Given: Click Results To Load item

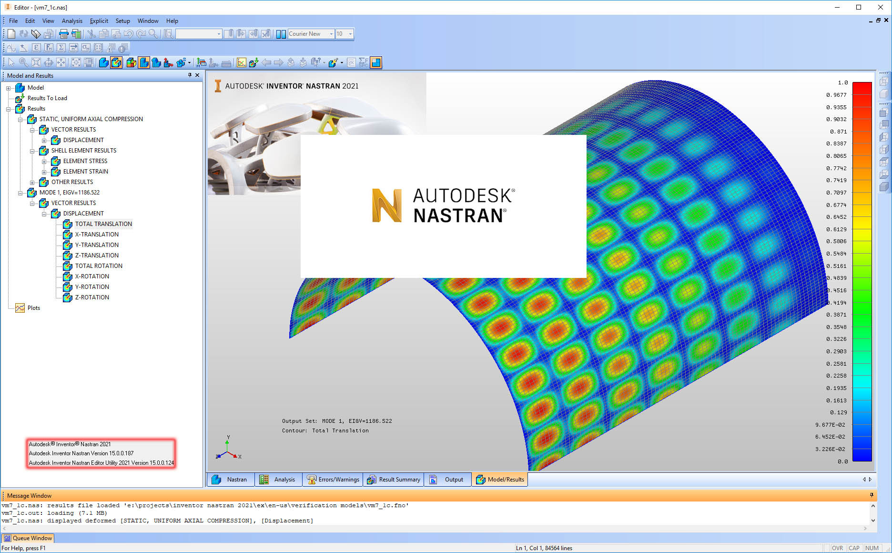Looking at the screenshot, I should pyautogui.click(x=47, y=98).
